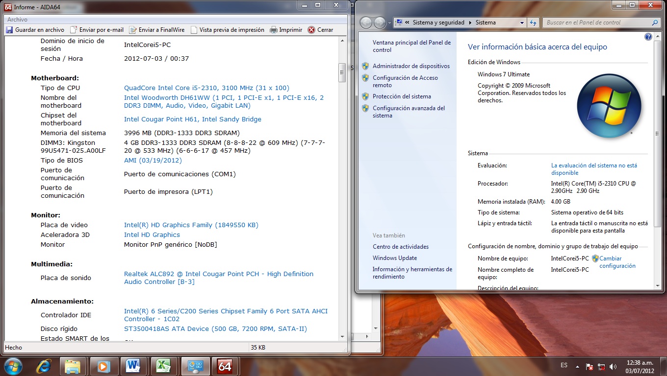Click Enviar por e-mail toolbar icon

point(74,30)
